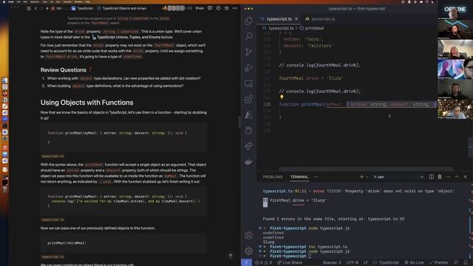Viewport: 473px width, 266px height.
Task: Click typescript.ts in the breadcrumb
Action: (x=281, y=28)
